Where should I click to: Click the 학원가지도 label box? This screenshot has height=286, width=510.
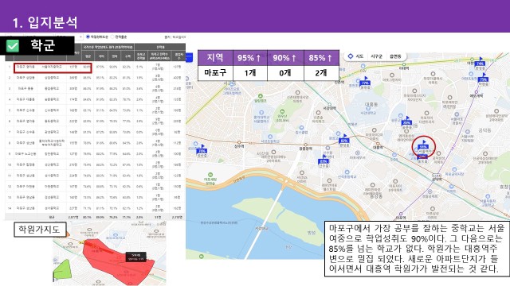(x=40, y=230)
